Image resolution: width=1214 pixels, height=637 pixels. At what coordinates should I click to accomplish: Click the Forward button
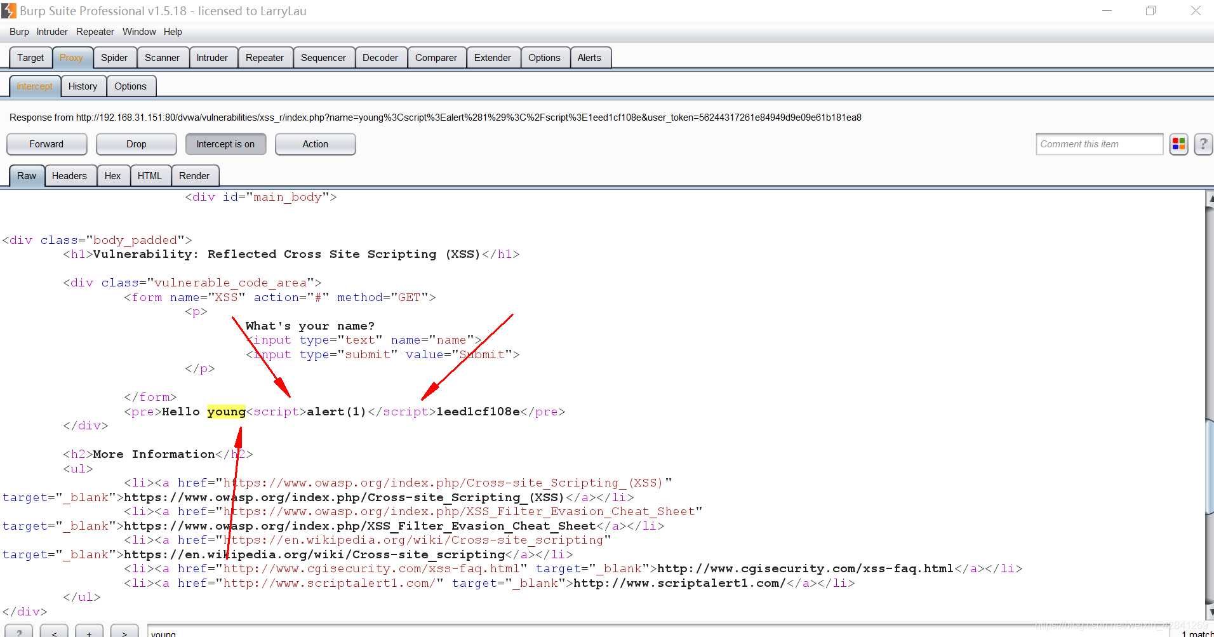click(46, 144)
